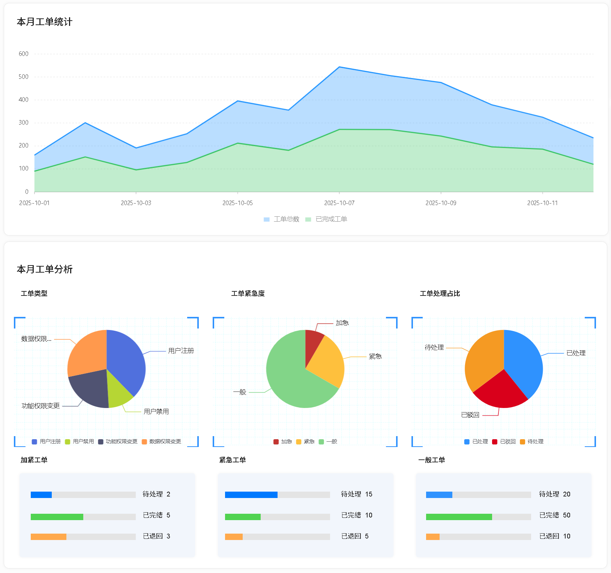Click the 已完结 progress bar in 紧急工单

pyautogui.click(x=277, y=517)
